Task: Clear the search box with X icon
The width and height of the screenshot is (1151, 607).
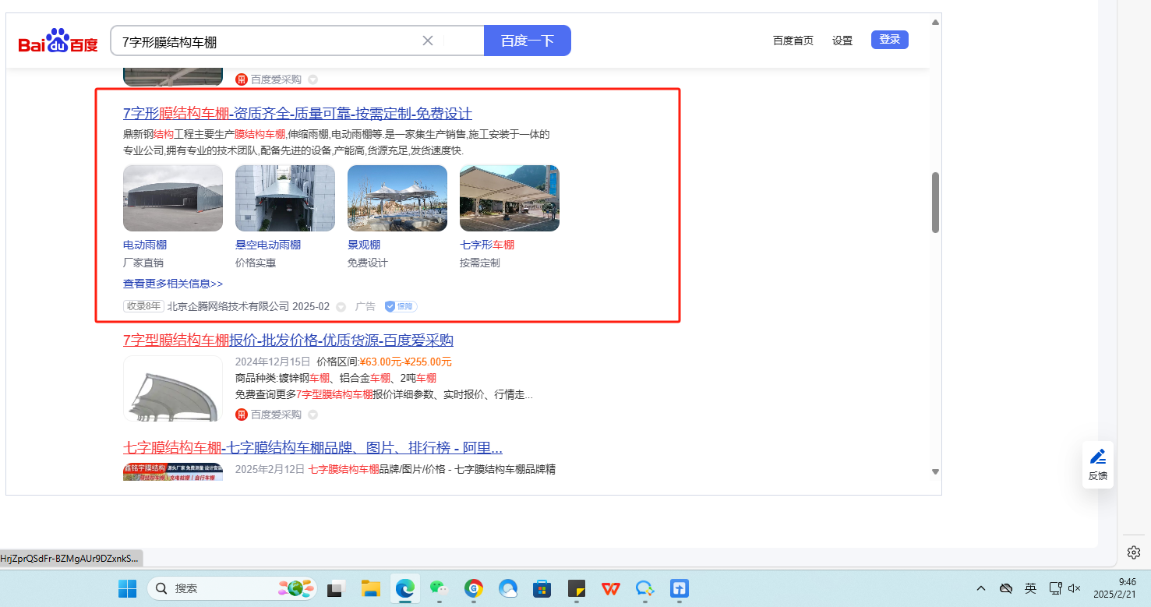Action: (x=428, y=41)
